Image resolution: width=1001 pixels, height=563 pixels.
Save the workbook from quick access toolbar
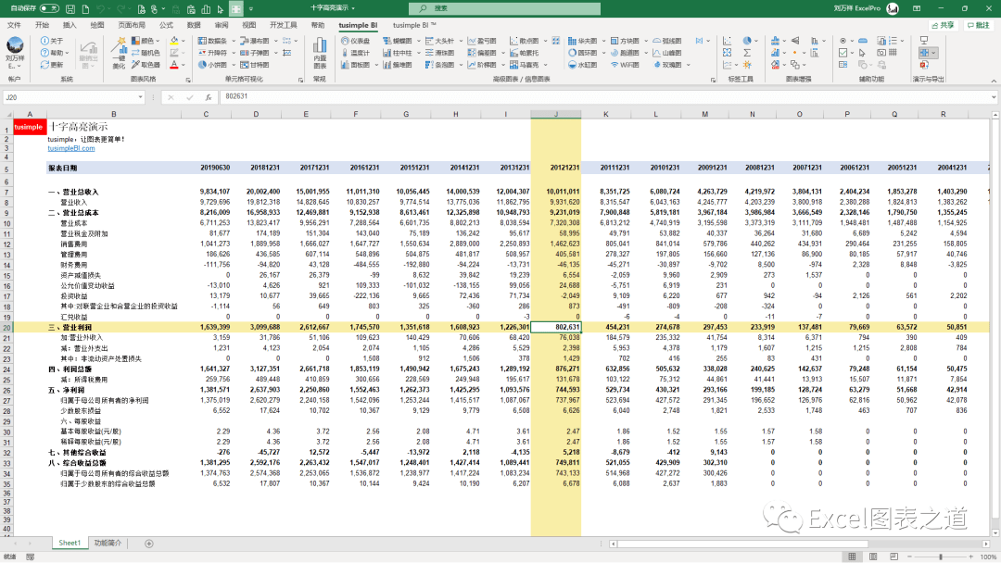click(x=70, y=7)
